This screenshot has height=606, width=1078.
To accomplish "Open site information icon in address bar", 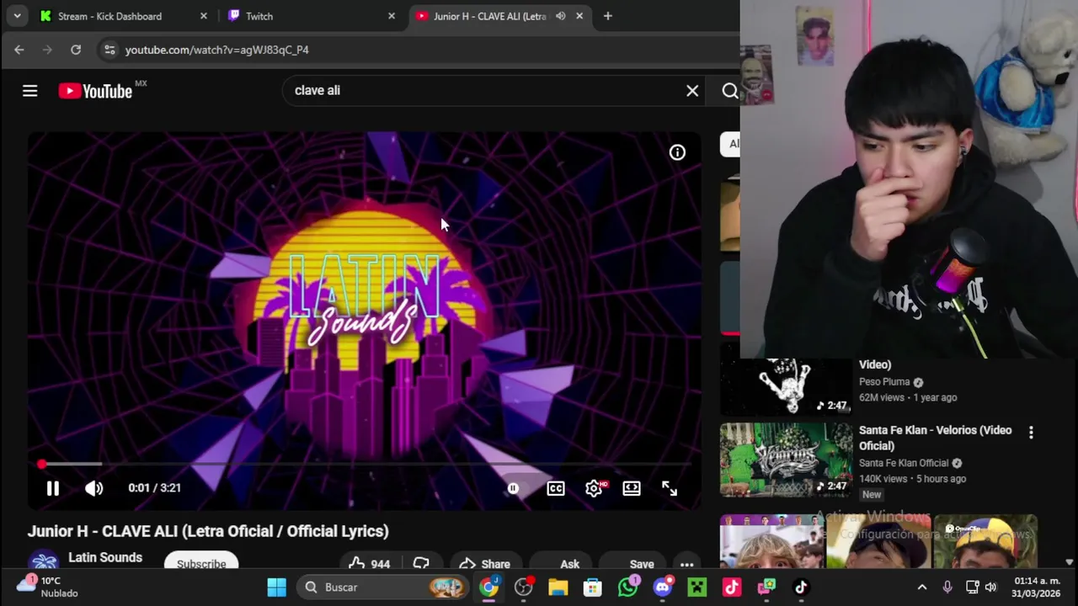I will [x=109, y=50].
